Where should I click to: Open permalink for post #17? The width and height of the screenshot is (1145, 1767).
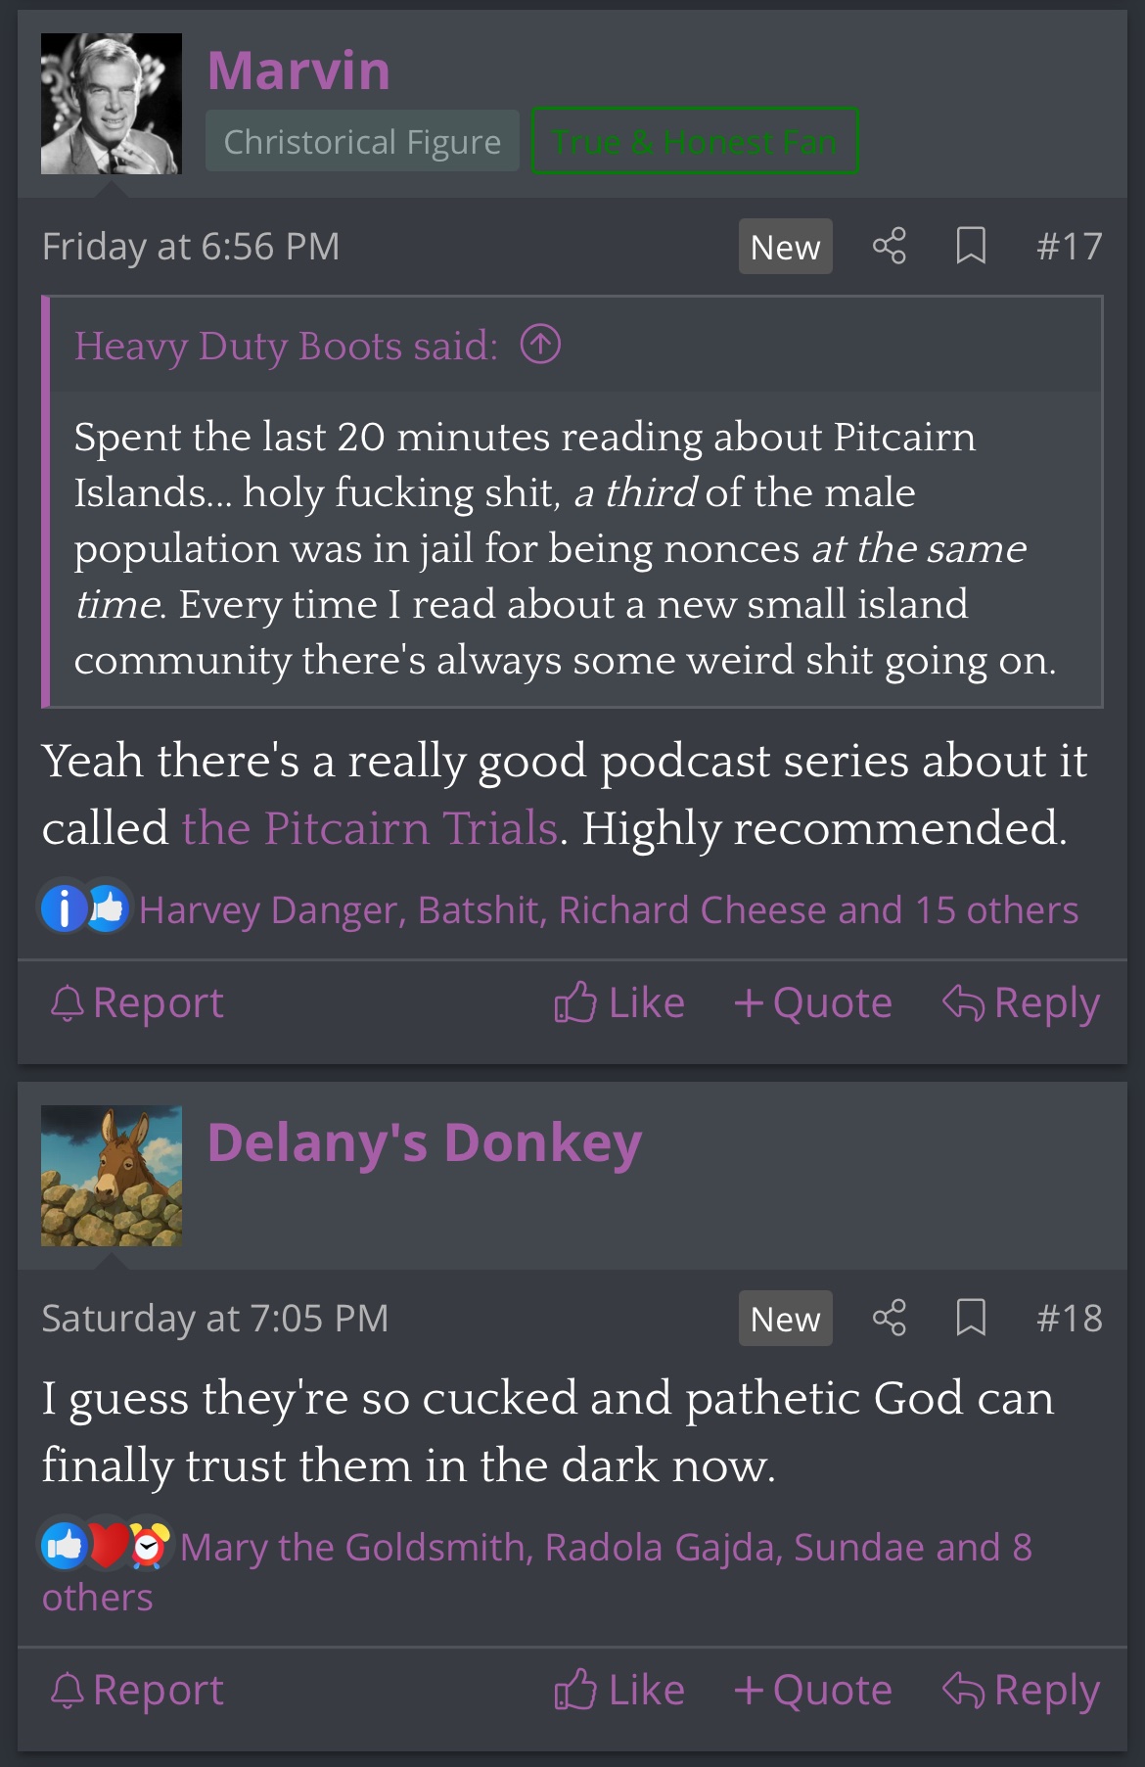1069,246
